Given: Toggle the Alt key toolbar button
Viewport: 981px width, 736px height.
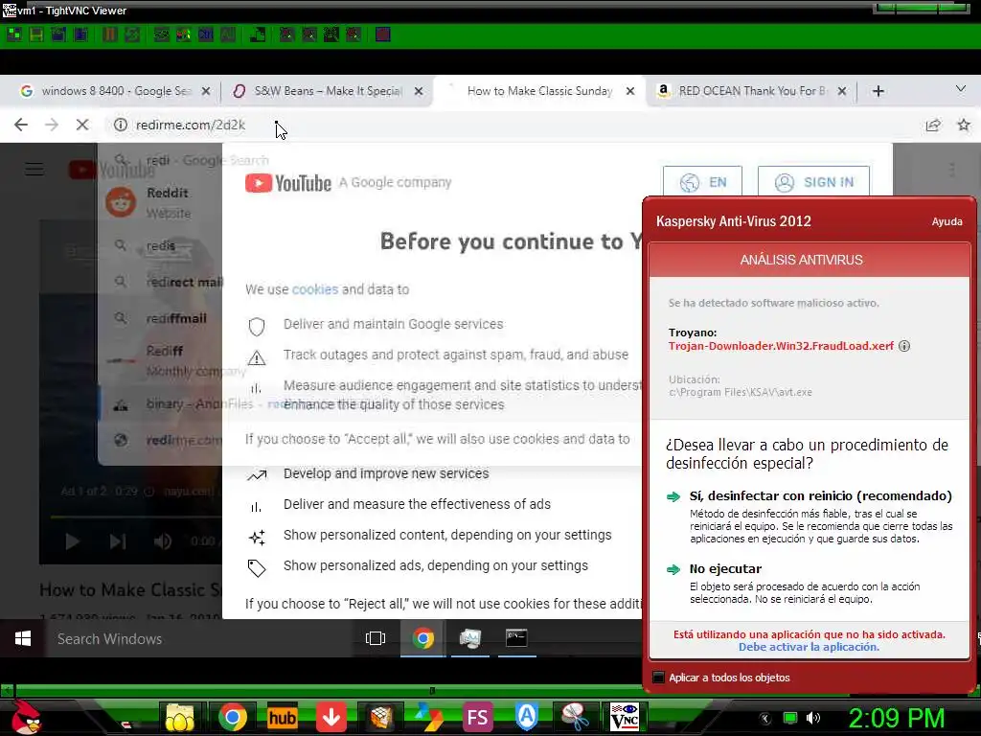Looking at the screenshot, I should [x=228, y=34].
